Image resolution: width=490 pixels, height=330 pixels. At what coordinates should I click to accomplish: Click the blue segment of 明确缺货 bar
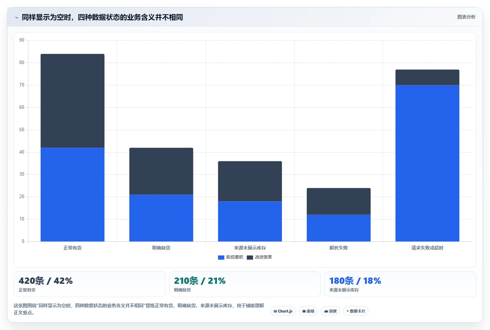pos(161,218)
